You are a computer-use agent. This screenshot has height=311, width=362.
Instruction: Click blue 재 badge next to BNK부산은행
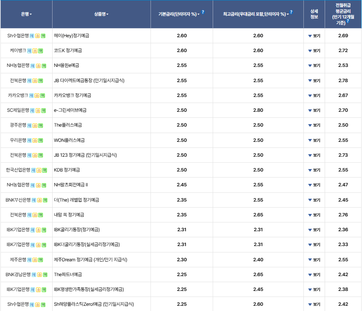point(34,200)
